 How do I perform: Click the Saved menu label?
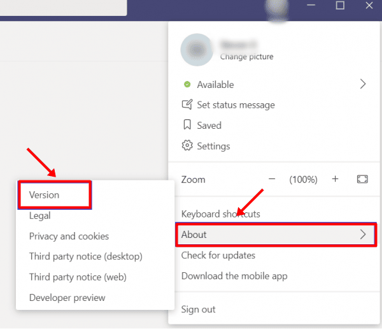[209, 126]
